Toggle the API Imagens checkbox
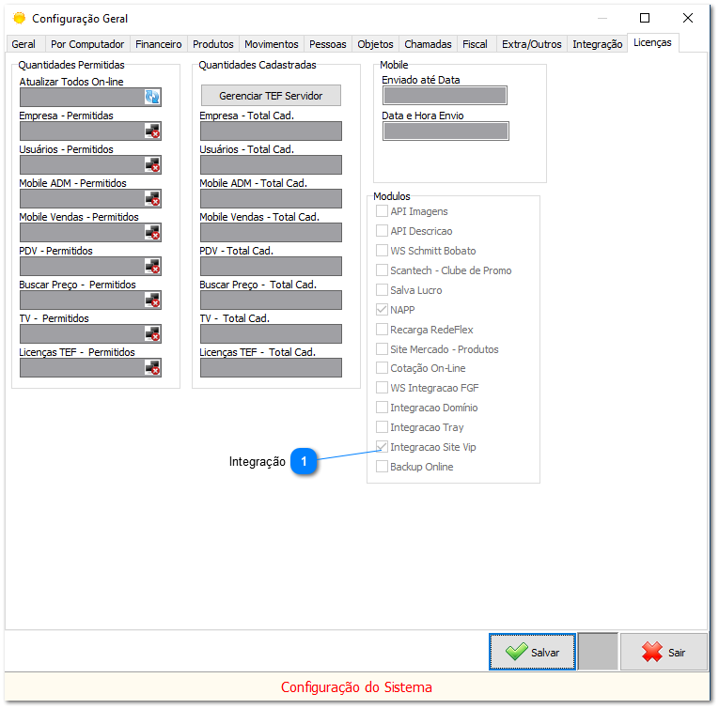The width and height of the screenshot is (719, 709). [382, 211]
